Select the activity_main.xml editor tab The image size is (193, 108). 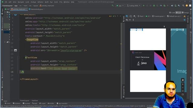point(19,9)
